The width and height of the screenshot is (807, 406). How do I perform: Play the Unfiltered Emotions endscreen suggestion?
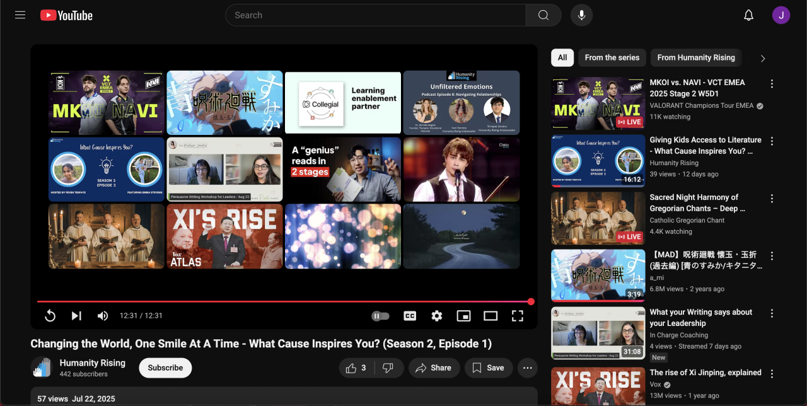(462, 103)
